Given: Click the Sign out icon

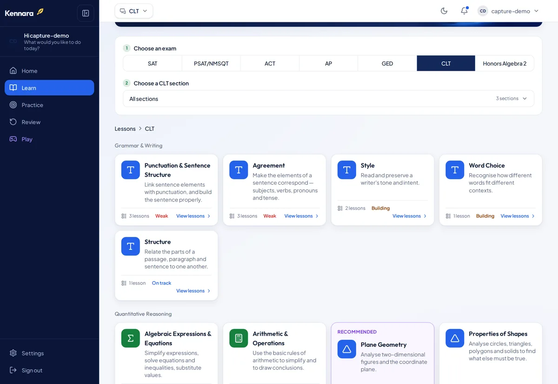Looking at the screenshot, I should tap(13, 370).
